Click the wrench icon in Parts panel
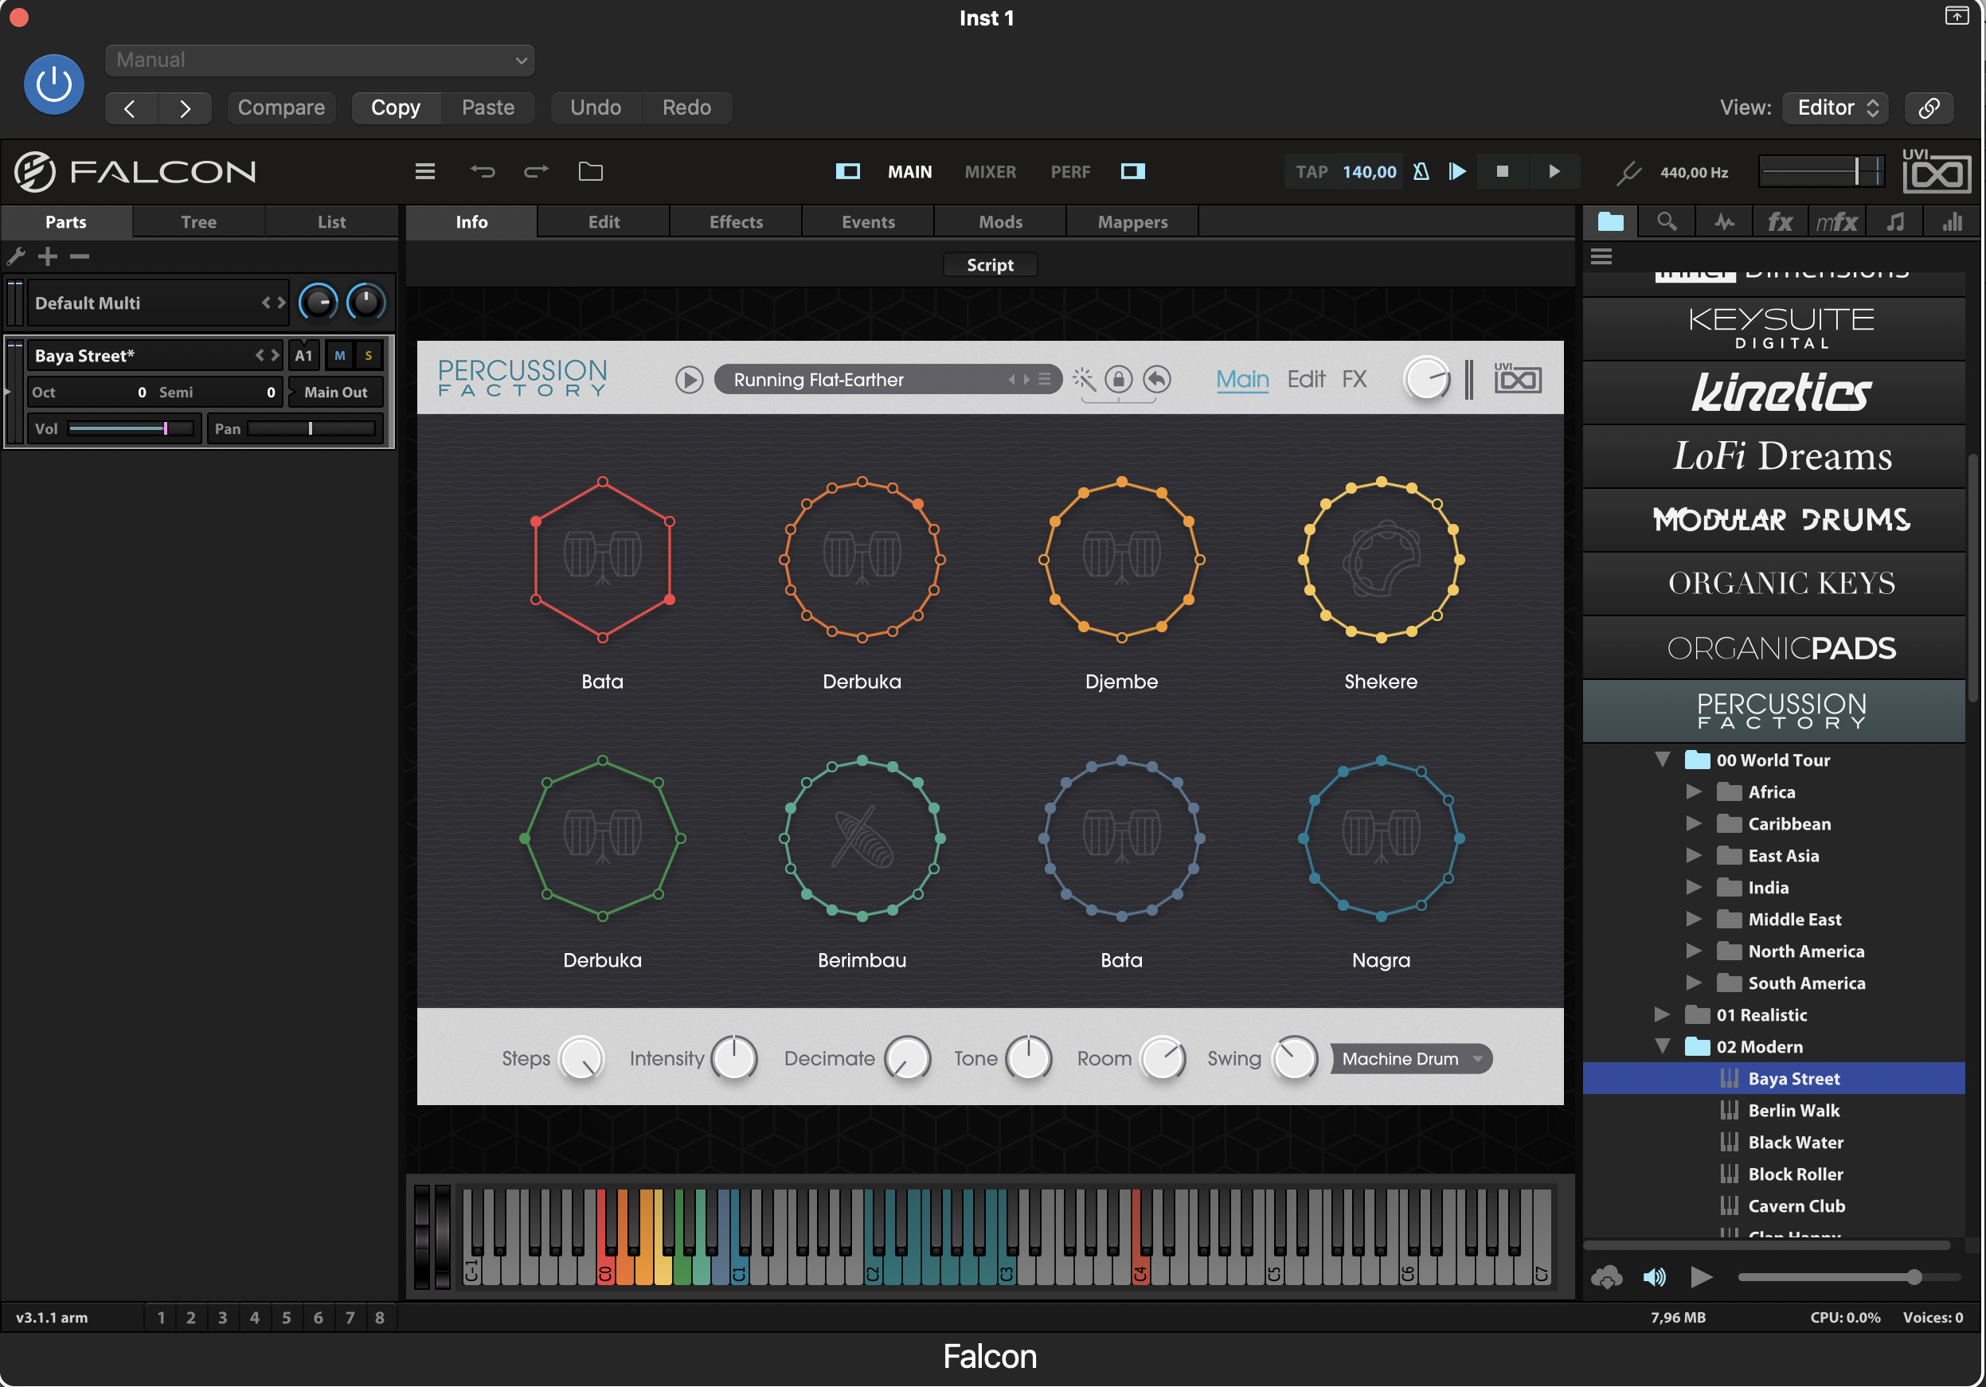Image resolution: width=1986 pixels, height=1387 pixels. click(16, 256)
